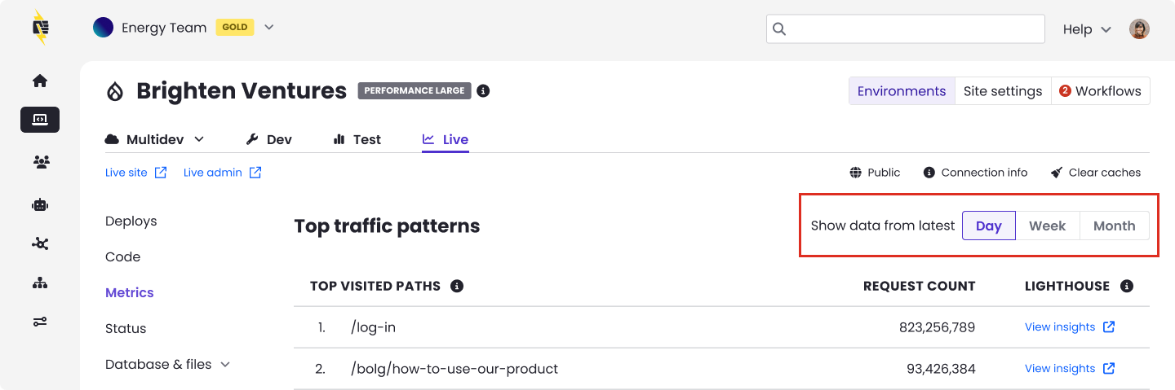Open the Site settings tab
Viewport: 1175px width, 390px height.
(1002, 91)
